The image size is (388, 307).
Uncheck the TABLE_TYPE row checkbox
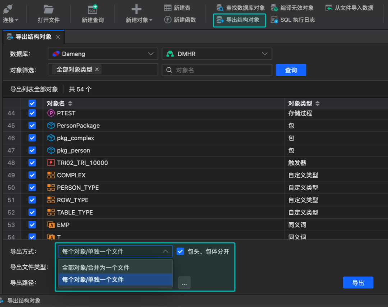(32, 212)
